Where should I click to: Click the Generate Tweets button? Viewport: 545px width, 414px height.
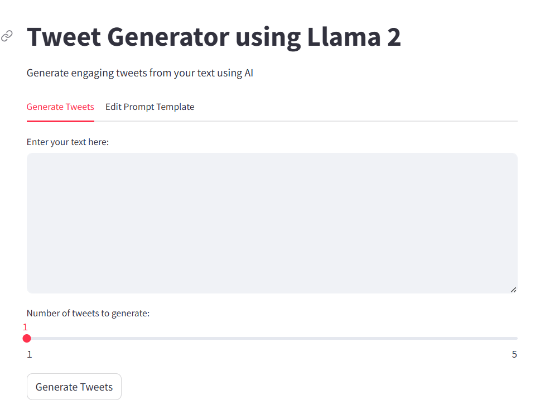tap(74, 386)
